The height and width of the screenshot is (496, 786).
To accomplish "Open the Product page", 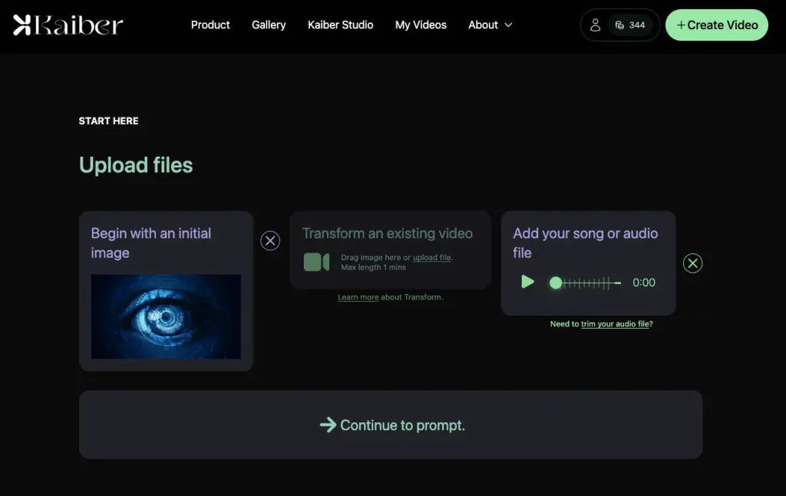I will point(210,25).
